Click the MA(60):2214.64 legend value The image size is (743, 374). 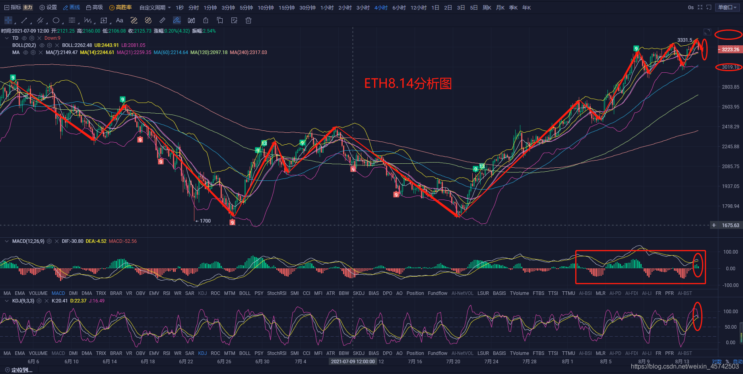171,52
